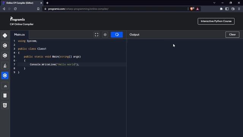243x137 pixels.
Task: Toggle the browser sidebar panel icon
Action: tap(227, 9)
